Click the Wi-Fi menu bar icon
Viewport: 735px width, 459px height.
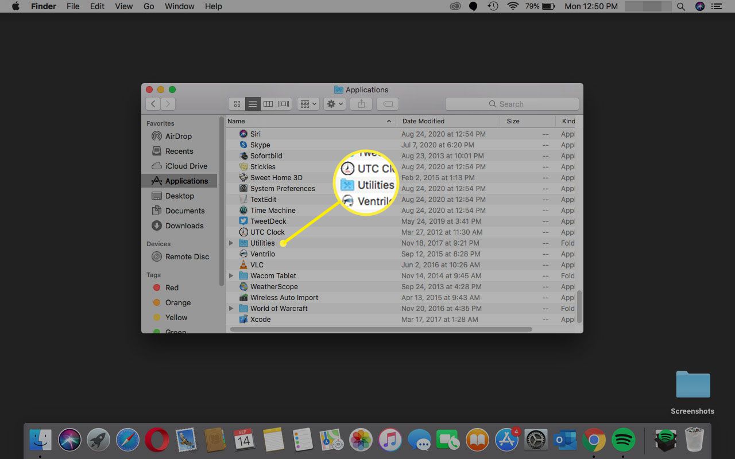(512, 6)
